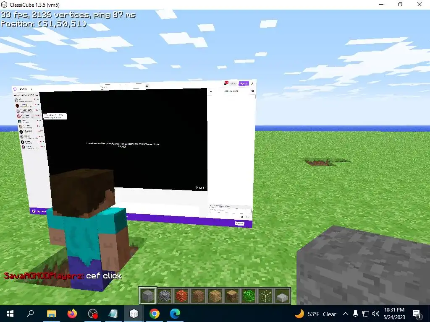Click the Twitch logo on the in-game browser

coord(16,89)
